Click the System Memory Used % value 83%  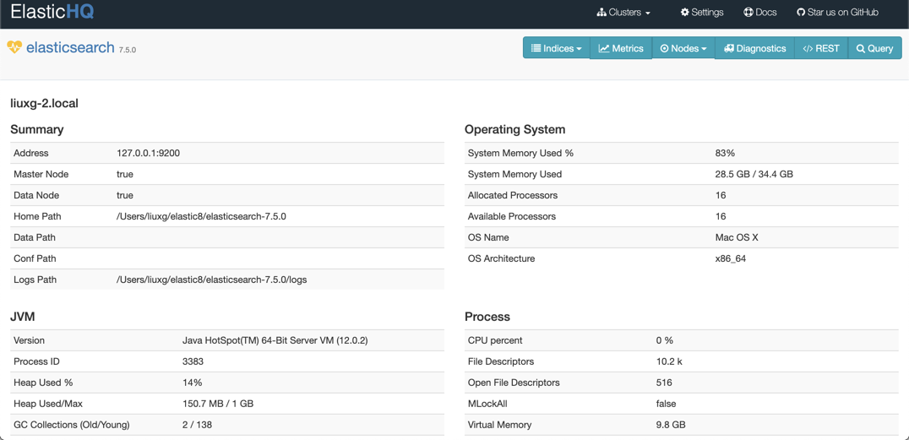coord(725,153)
